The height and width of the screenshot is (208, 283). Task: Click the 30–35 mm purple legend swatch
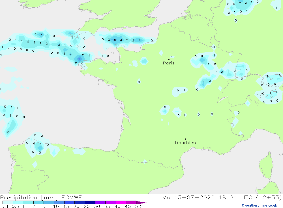click(x=100, y=202)
